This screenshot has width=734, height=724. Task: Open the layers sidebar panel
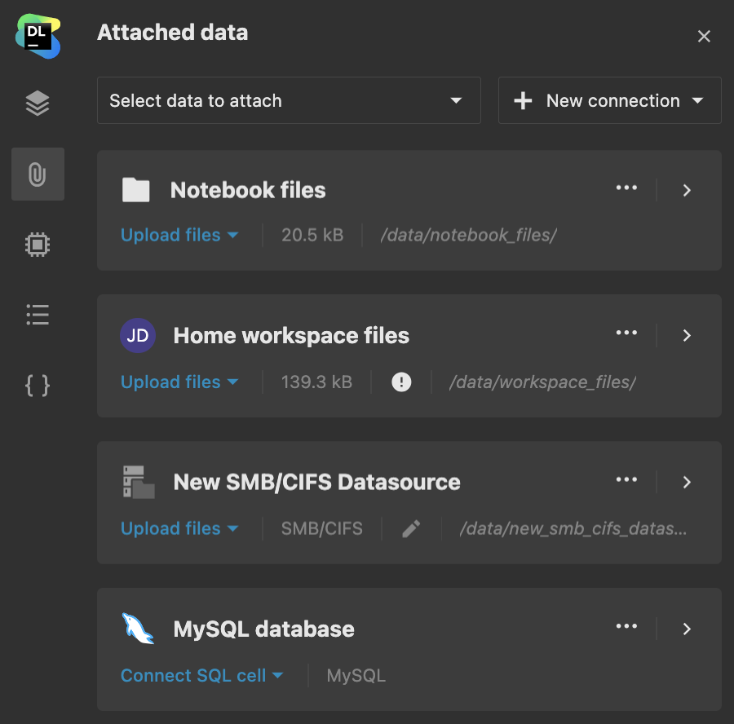pos(38,104)
